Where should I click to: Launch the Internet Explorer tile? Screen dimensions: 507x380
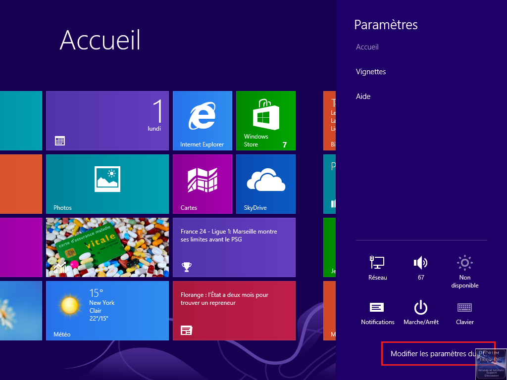coord(202,120)
